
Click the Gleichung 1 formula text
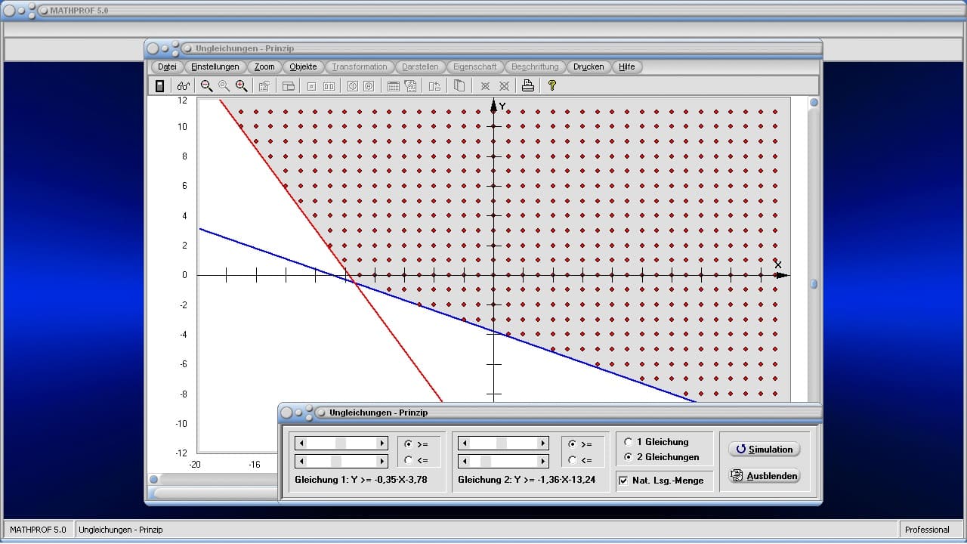click(x=360, y=480)
